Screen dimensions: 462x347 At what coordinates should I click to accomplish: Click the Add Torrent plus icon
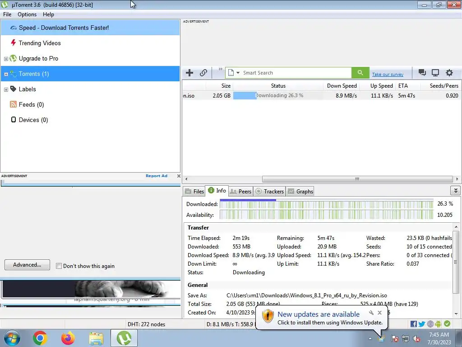click(x=189, y=73)
